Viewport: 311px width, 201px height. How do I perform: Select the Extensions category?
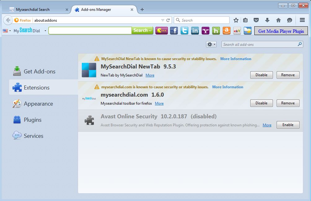pyautogui.click(x=43, y=87)
